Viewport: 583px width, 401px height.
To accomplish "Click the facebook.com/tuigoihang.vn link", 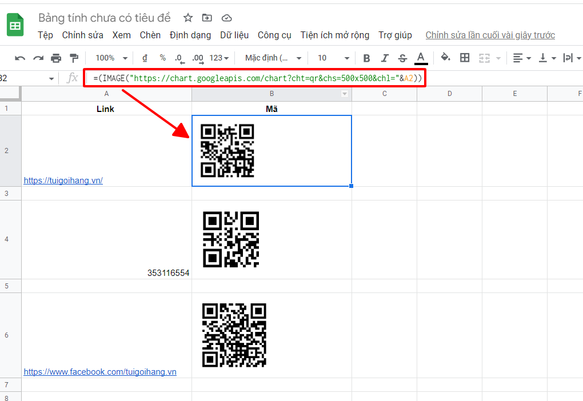I will (100, 372).
